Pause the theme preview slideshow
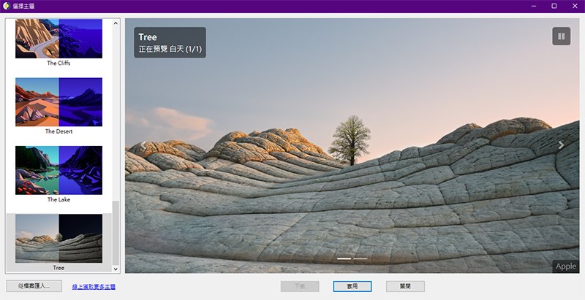This screenshot has height=300, width=585. [561, 36]
